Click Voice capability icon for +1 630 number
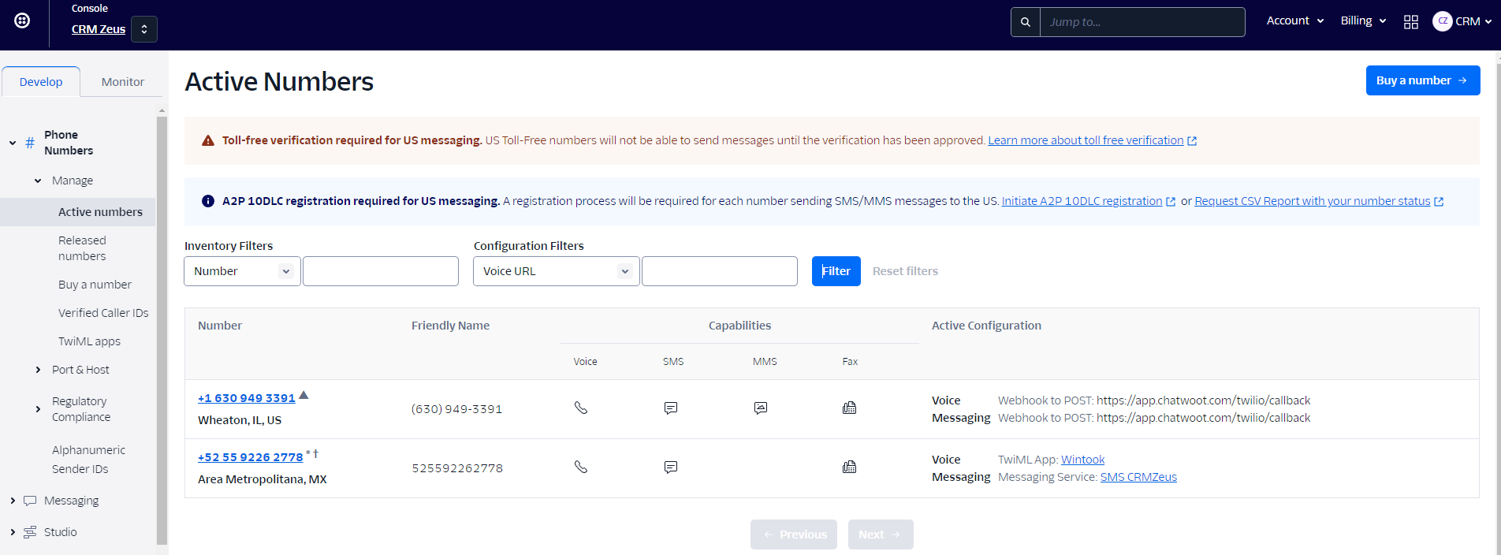This screenshot has height=555, width=1501. tap(581, 408)
